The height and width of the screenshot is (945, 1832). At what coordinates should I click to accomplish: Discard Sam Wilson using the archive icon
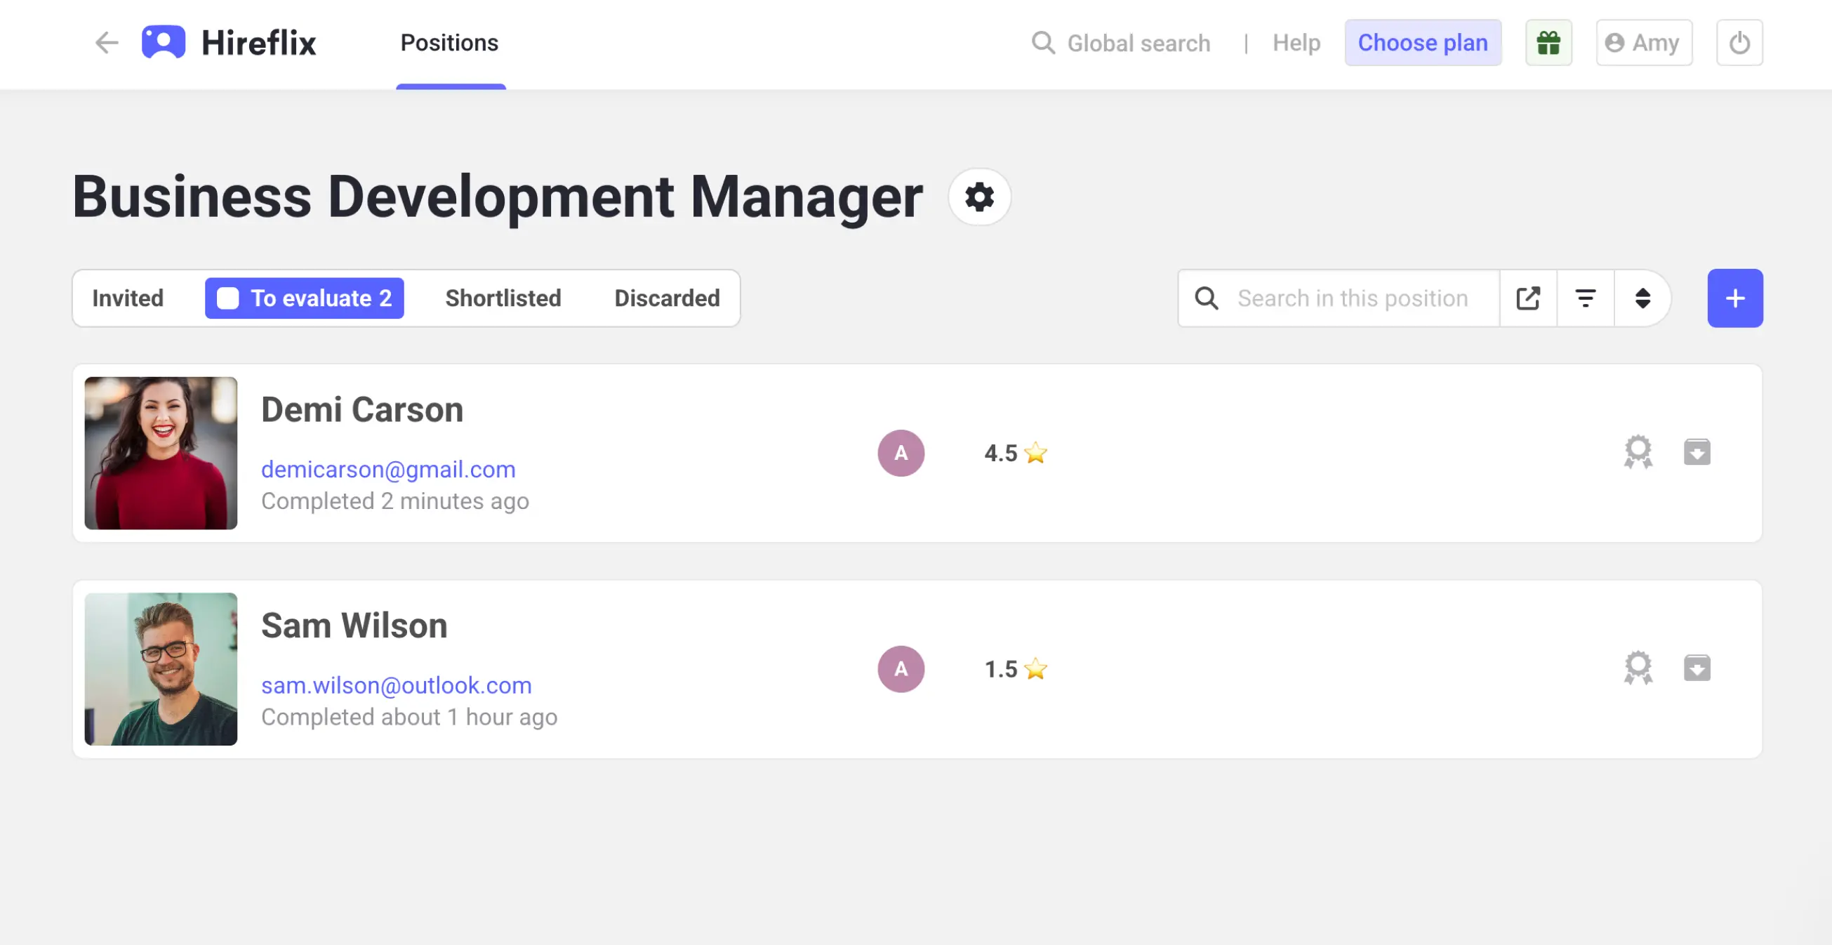(x=1698, y=668)
